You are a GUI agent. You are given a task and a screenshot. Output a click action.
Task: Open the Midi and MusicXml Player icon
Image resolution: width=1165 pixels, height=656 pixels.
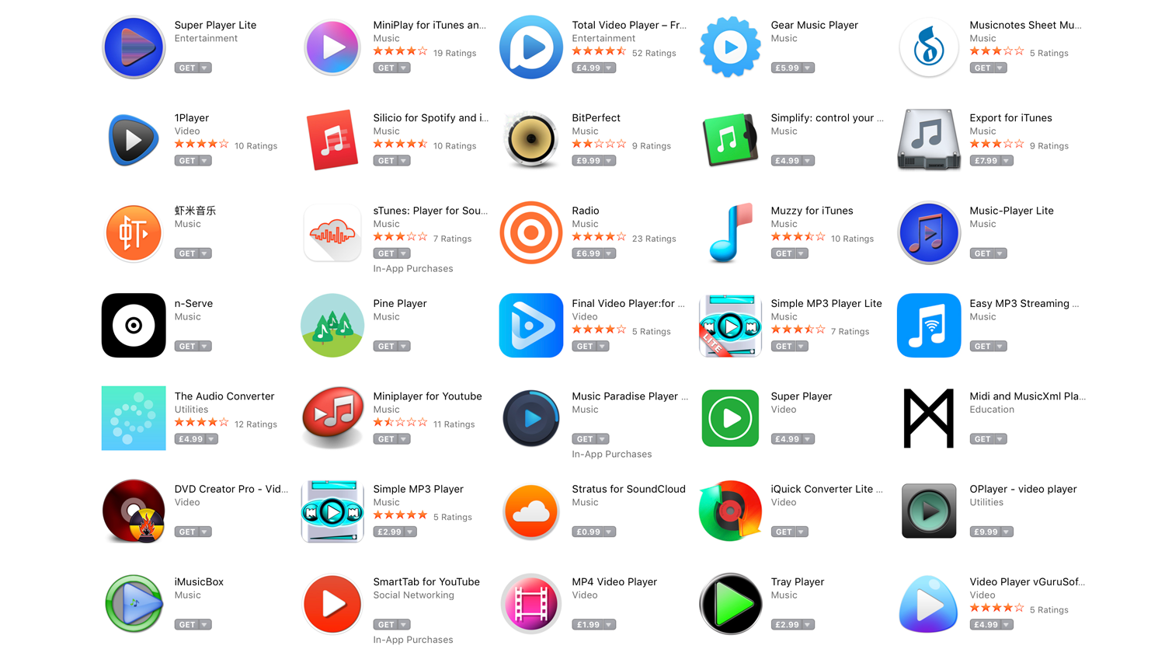[x=929, y=418]
